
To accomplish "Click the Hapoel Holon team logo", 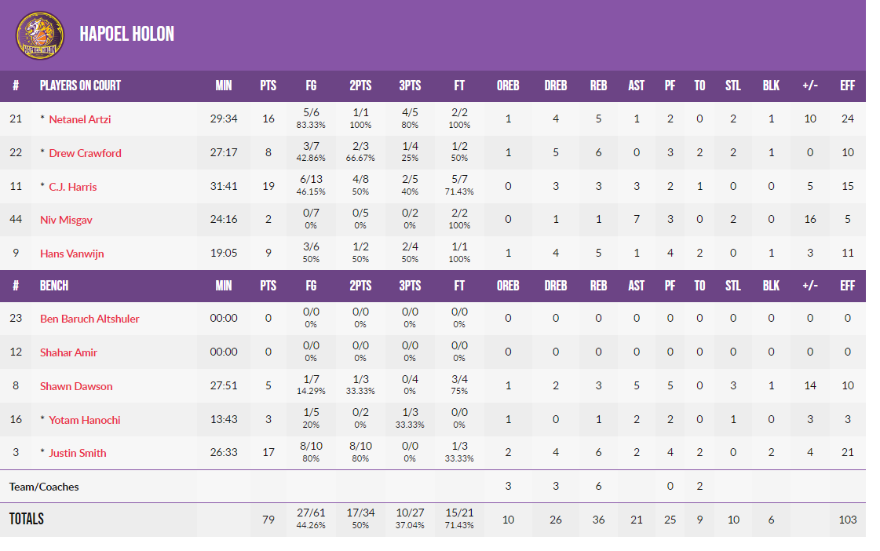I will pyautogui.click(x=40, y=35).
